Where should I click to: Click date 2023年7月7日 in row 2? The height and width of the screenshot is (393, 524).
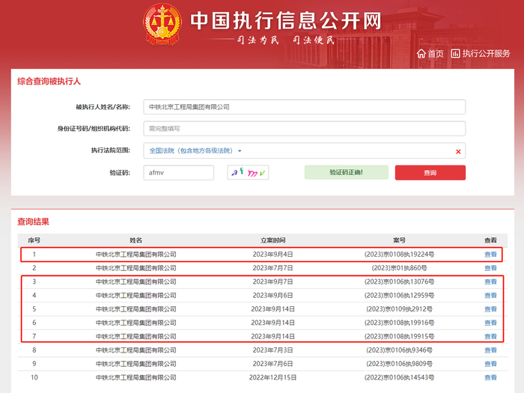tap(272, 268)
